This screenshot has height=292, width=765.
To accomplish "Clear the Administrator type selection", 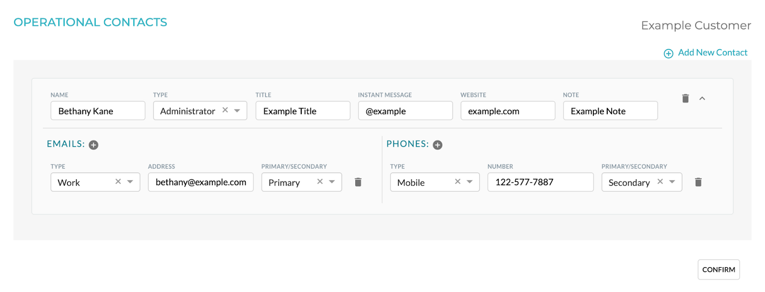I will click(x=225, y=110).
